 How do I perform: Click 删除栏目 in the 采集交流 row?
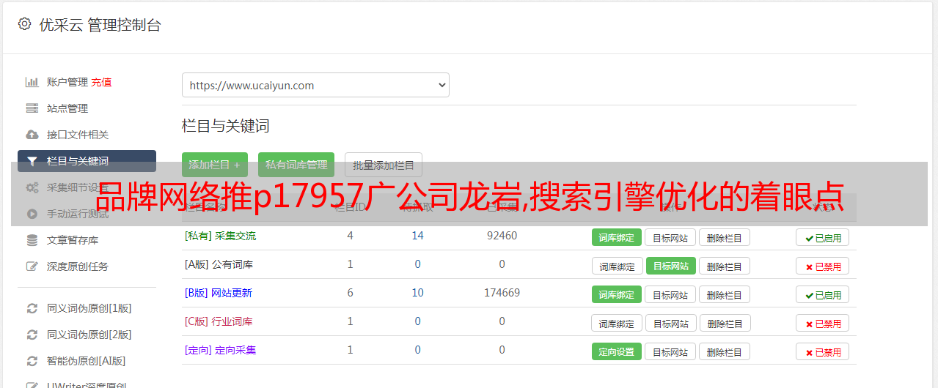[725, 237]
